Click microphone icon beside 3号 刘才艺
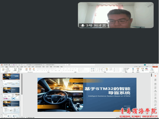159x119 pixels. (82, 25)
